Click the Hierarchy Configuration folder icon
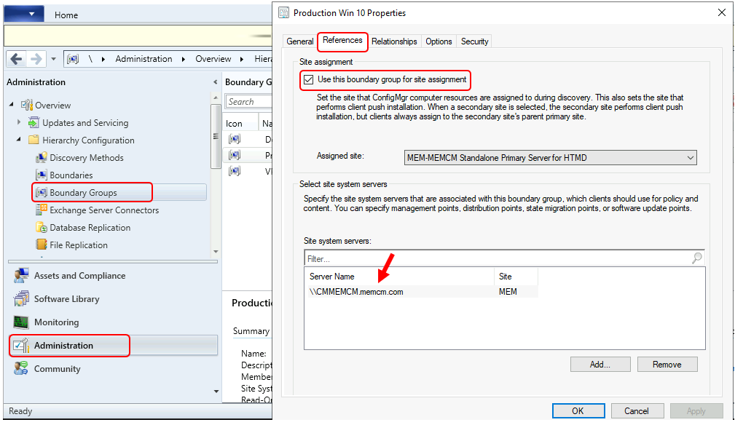The image size is (735, 425). [x=34, y=140]
